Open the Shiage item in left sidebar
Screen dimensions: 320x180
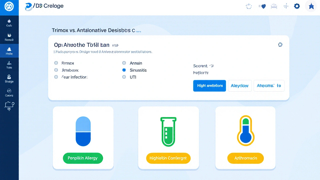pyautogui.click(x=9, y=79)
